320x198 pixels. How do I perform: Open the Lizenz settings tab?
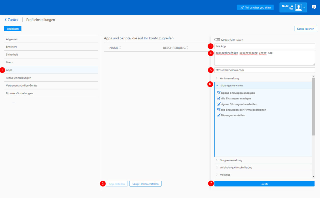[x=51, y=62]
